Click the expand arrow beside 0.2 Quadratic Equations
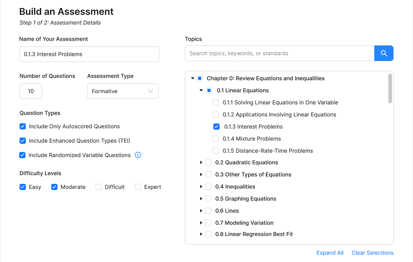 201,162
